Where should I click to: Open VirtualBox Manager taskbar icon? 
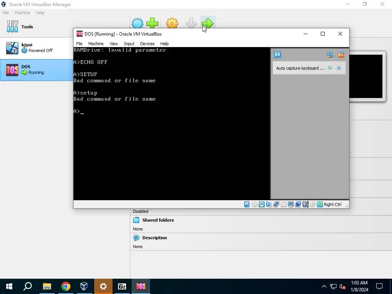[84, 286]
